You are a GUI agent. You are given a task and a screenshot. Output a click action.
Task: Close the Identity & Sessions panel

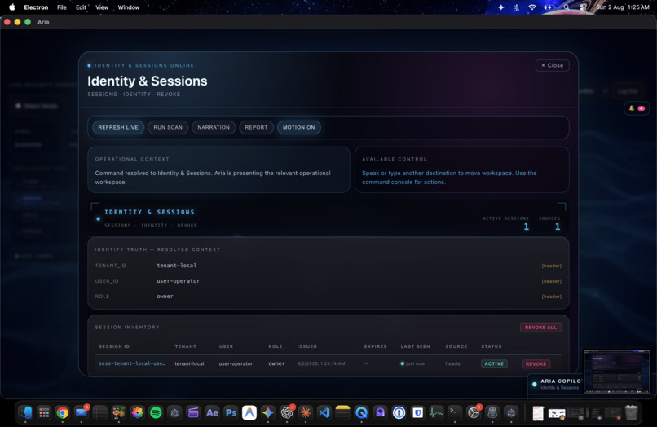pos(552,65)
